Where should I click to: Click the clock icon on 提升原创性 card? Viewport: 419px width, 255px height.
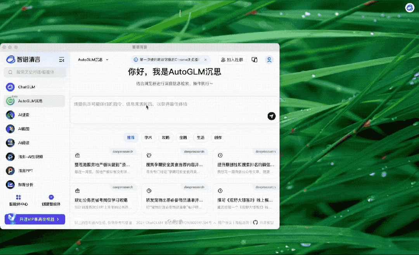[220, 155]
